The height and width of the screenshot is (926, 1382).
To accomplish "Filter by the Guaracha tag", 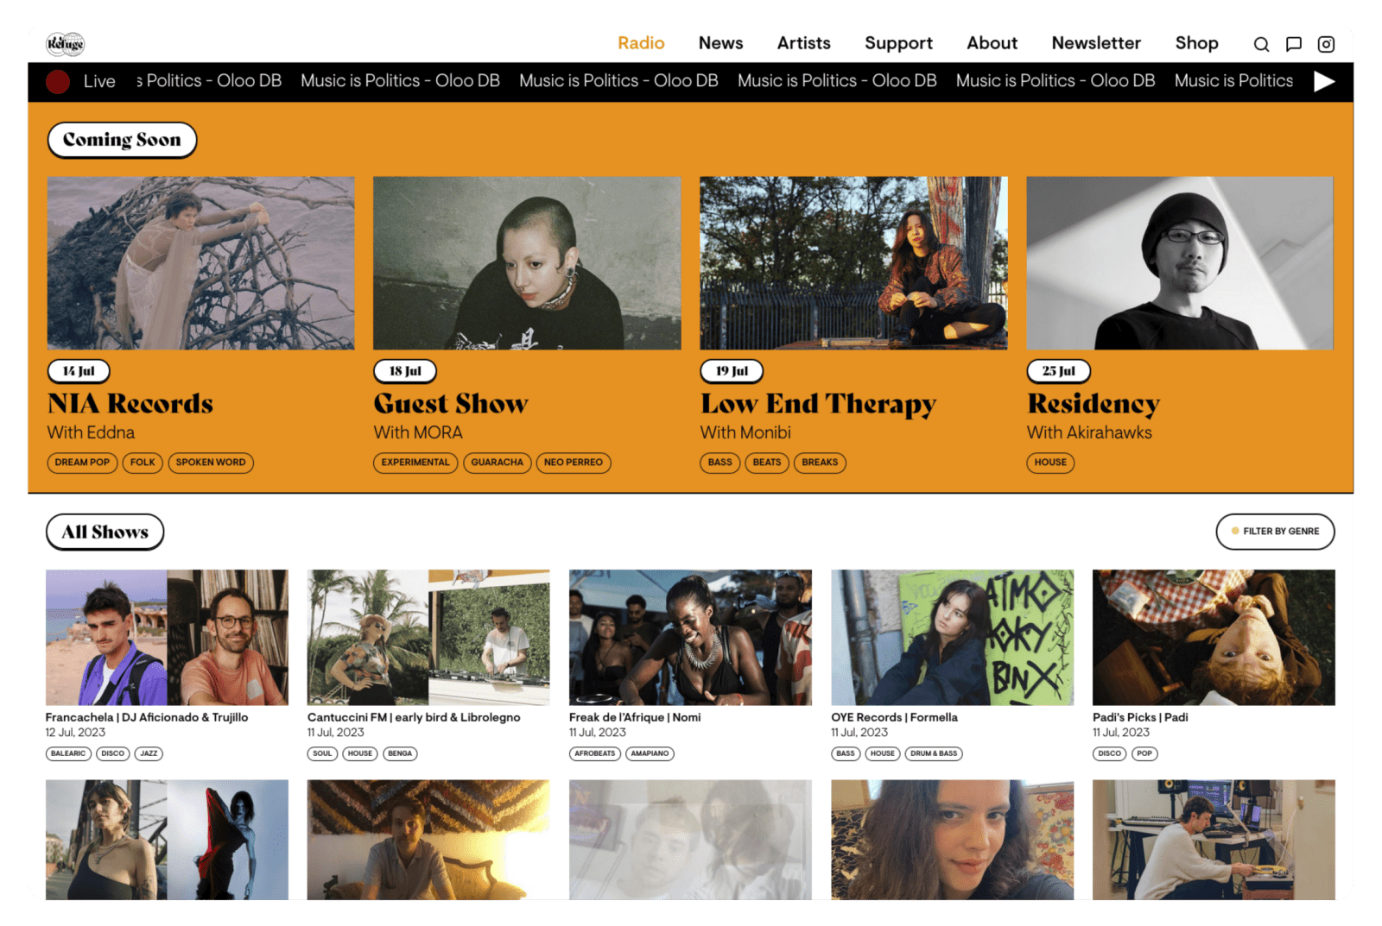I will [x=497, y=463].
